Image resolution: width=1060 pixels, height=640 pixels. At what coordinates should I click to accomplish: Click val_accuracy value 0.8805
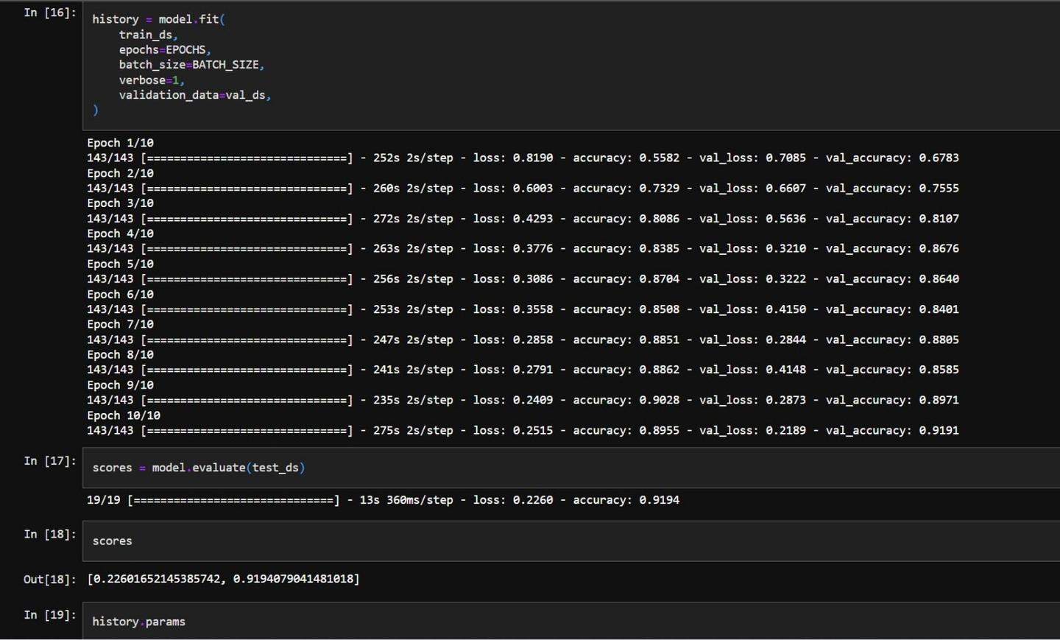click(939, 340)
